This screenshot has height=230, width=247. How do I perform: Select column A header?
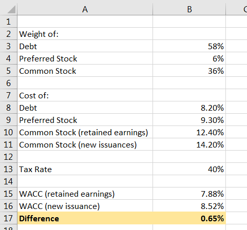(x=85, y=9)
